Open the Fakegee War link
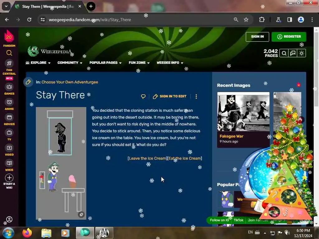This screenshot has height=239, width=319. pos(231,136)
